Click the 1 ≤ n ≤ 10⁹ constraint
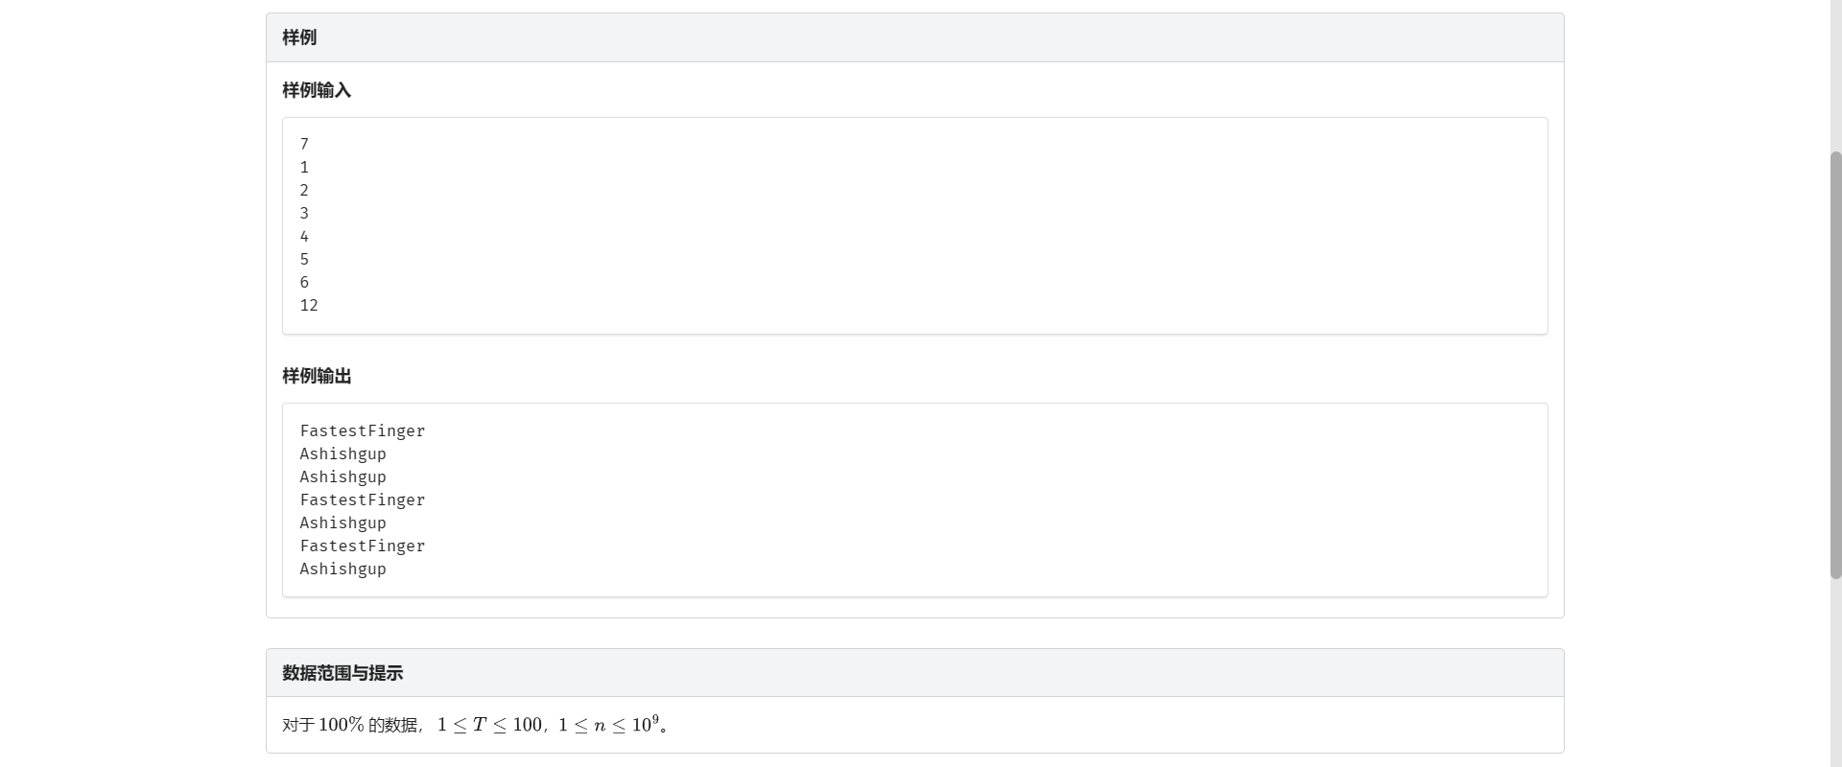1842x767 pixels. tap(608, 725)
